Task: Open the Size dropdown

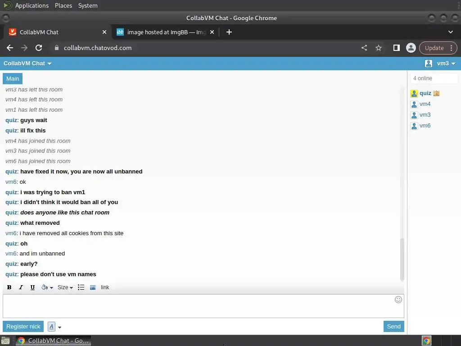Action: point(65,287)
